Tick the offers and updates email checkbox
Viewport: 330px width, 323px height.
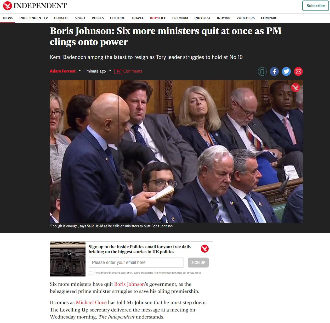(x=90, y=273)
